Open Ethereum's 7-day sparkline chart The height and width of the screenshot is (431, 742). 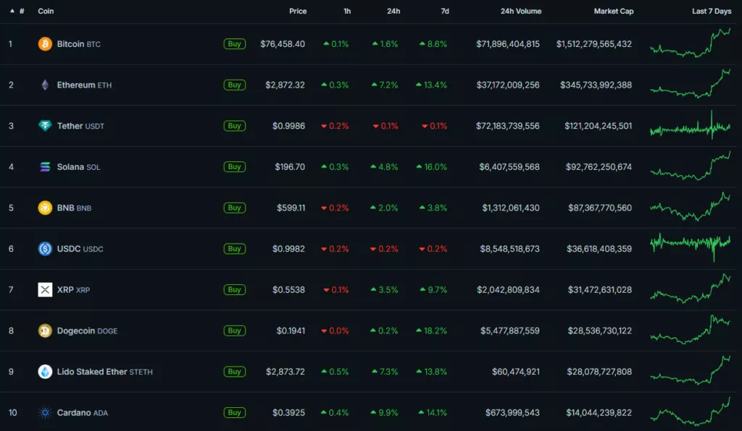click(x=691, y=84)
